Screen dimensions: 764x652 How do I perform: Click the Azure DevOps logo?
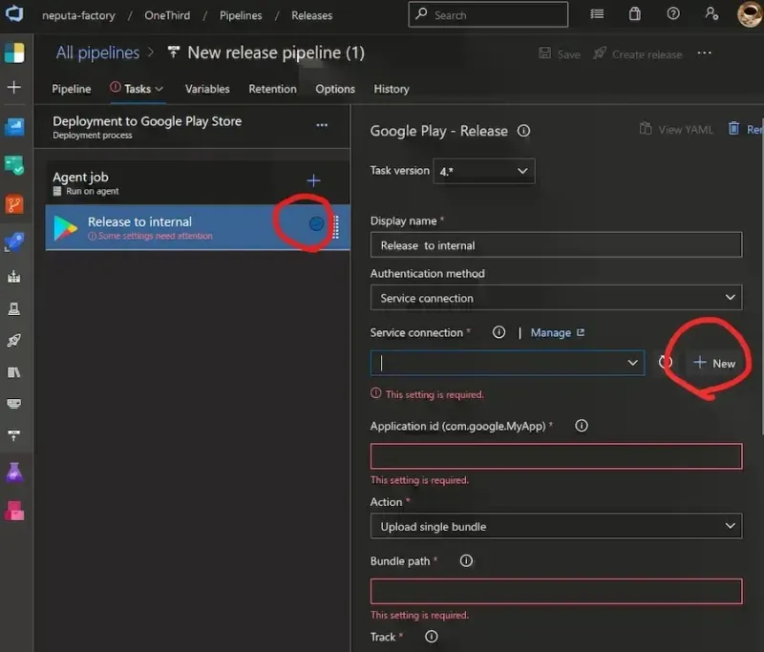pos(14,15)
